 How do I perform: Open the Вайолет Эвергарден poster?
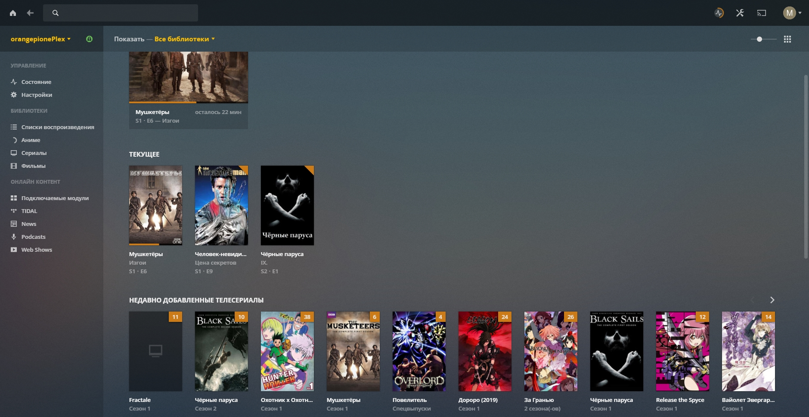click(x=748, y=351)
